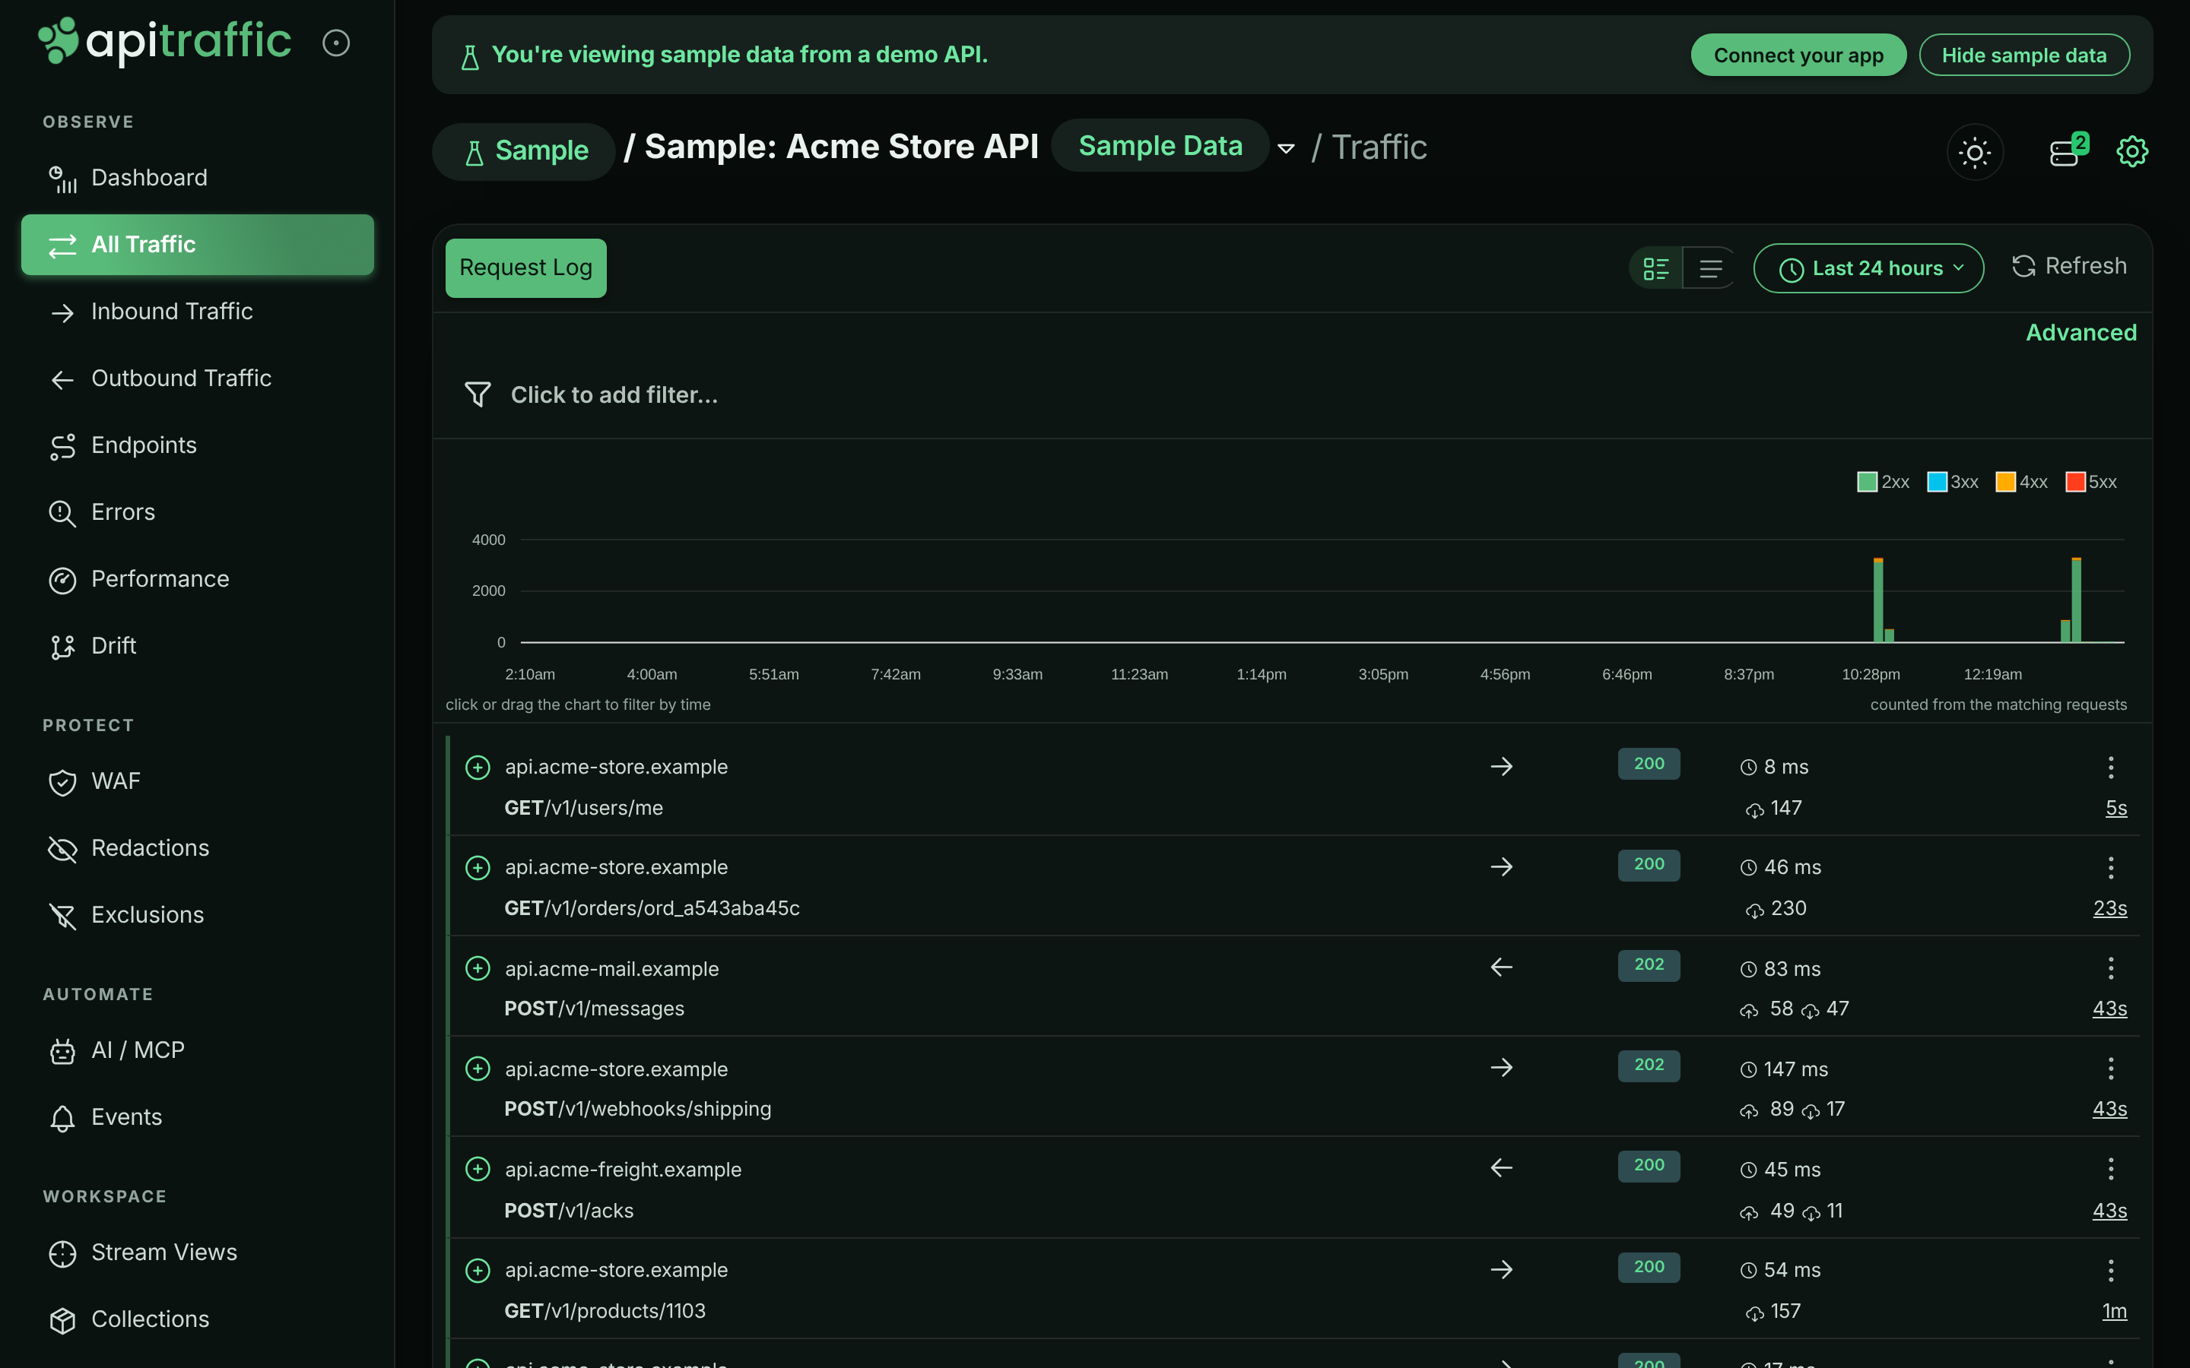Open the Advanced filter link

pyautogui.click(x=2080, y=333)
